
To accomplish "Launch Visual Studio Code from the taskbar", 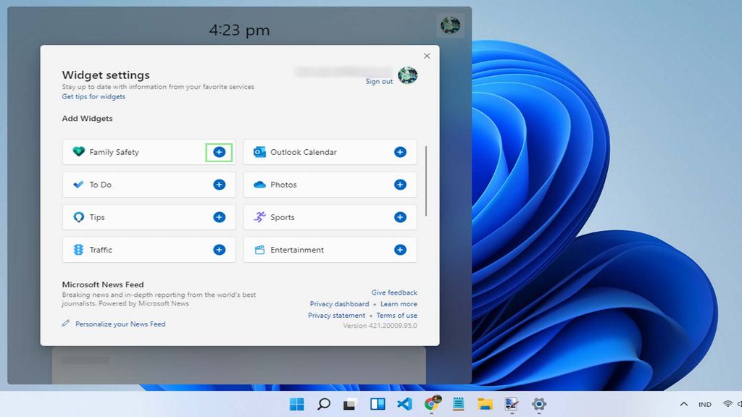I will 404,404.
